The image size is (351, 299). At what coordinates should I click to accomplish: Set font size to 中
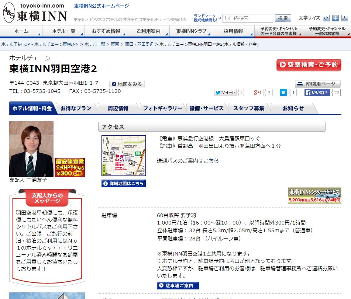[x=335, y=18]
